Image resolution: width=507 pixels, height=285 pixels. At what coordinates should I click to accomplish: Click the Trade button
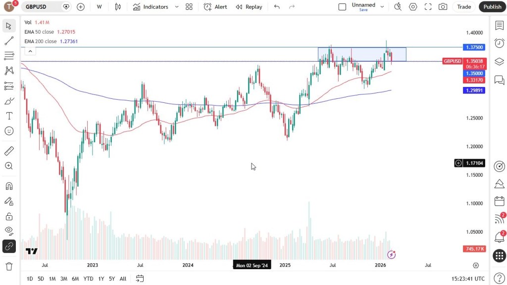point(464,7)
